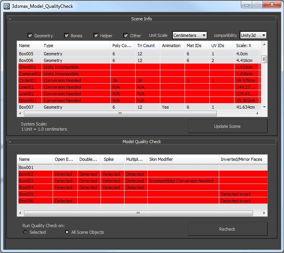The width and height of the screenshot is (284, 253).
Task: Click scene list vertical scrollbar up arrow
Action: coord(264,44)
